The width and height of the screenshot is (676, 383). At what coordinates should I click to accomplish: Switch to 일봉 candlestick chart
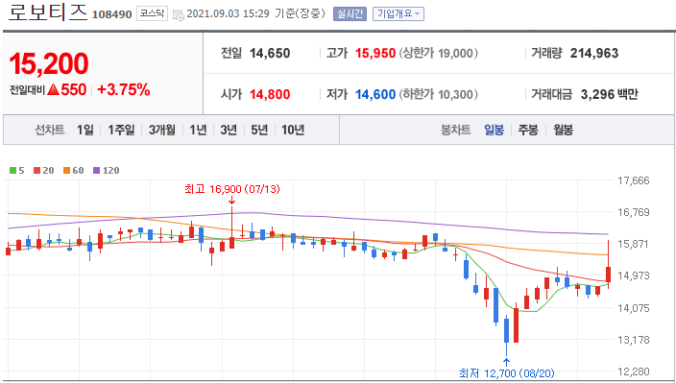pyautogui.click(x=495, y=130)
